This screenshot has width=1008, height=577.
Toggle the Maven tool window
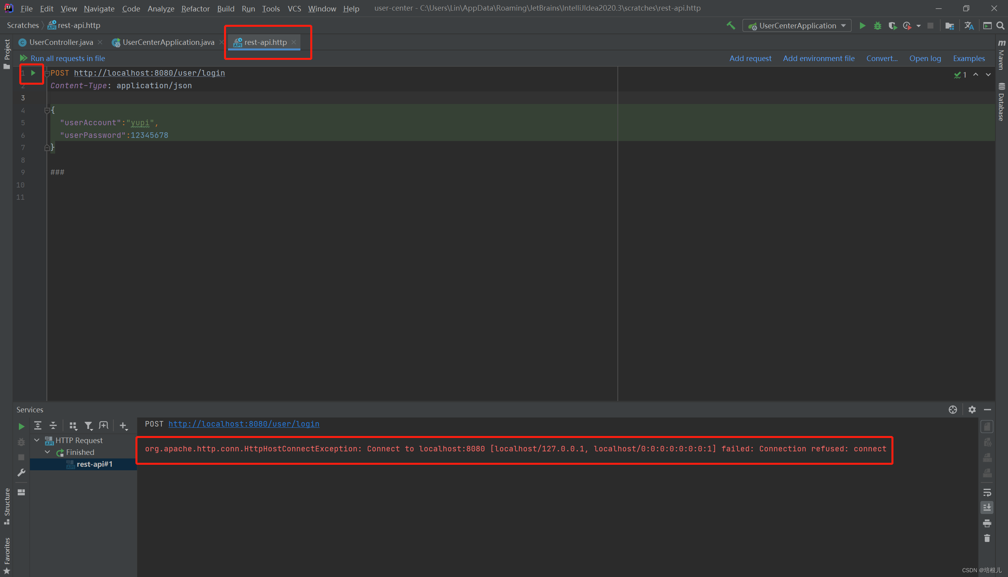coord(1002,56)
